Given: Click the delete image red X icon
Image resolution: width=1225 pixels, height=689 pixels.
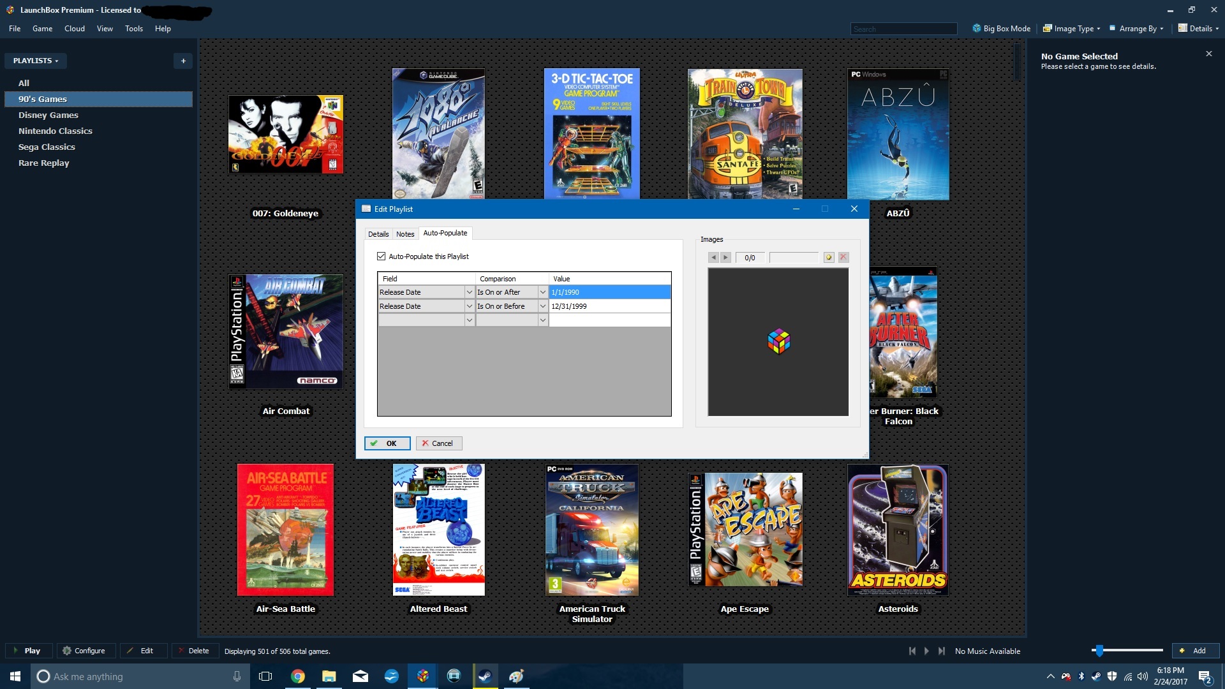Looking at the screenshot, I should (843, 258).
